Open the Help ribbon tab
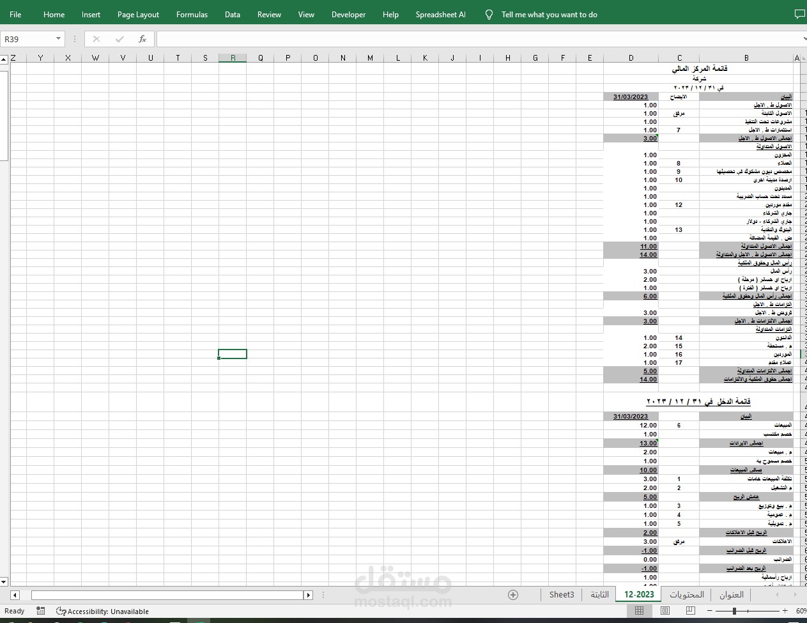807x623 pixels. click(390, 14)
